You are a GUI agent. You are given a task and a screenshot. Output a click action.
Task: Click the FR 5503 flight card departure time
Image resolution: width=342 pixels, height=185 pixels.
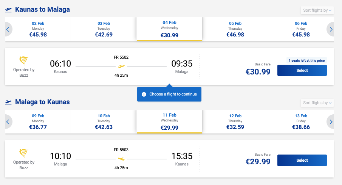60,156
